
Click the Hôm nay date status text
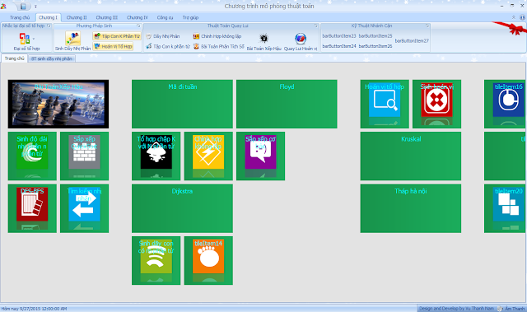click(34, 309)
